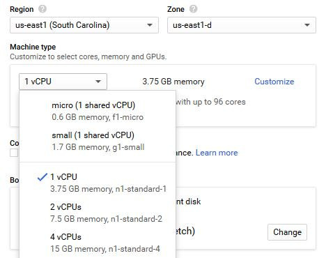
Task: Choose the 2 vCPUs n1-standard-2 option
Action: pyautogui.click(x=98, y=213)
